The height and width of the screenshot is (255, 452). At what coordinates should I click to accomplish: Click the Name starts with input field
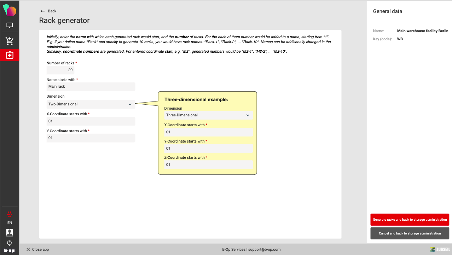click(91, 87)
